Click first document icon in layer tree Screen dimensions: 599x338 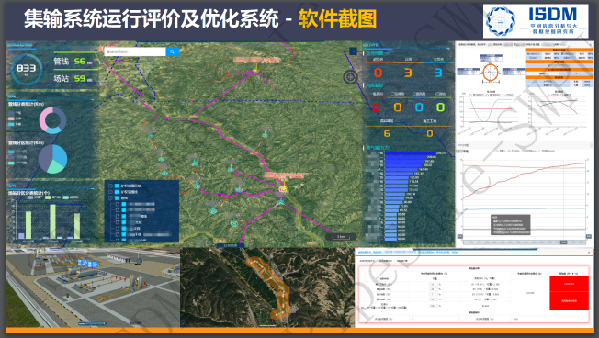point(118,204)
